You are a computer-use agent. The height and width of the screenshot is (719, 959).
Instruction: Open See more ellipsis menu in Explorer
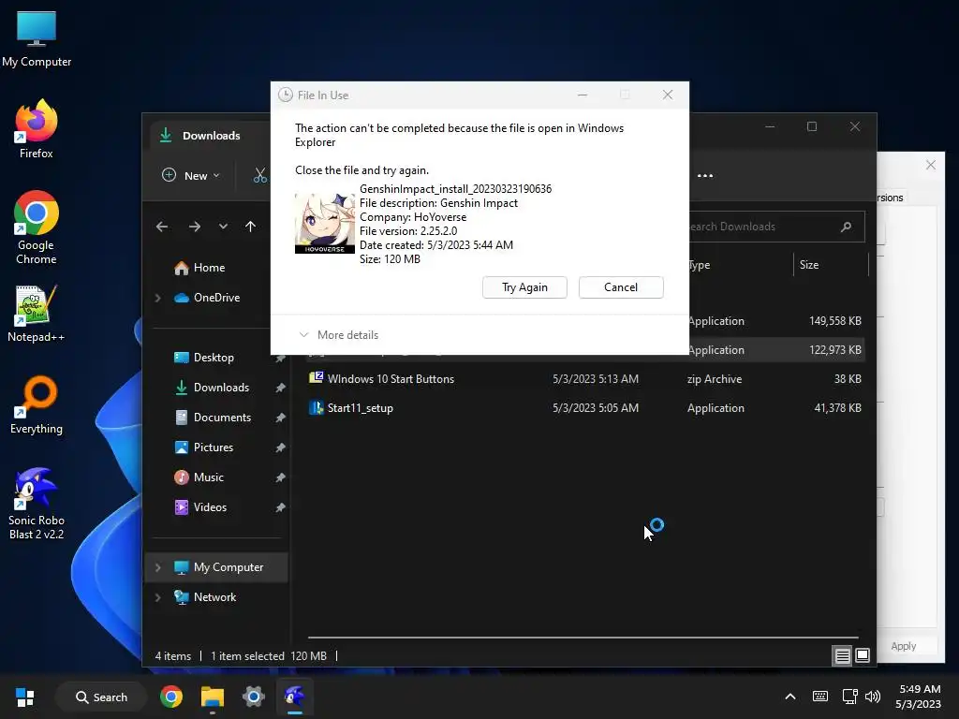[704, 175]
